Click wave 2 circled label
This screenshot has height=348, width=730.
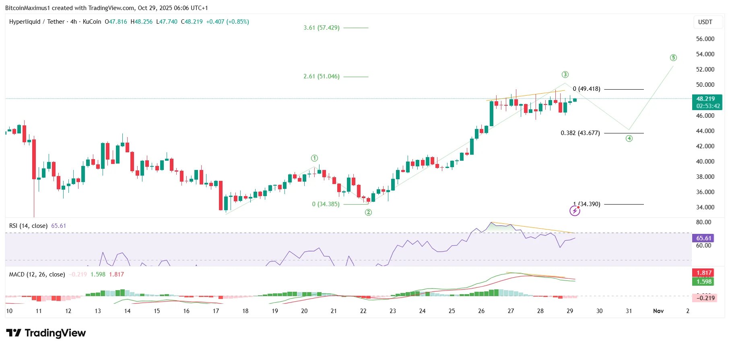(x=368, y=213)
